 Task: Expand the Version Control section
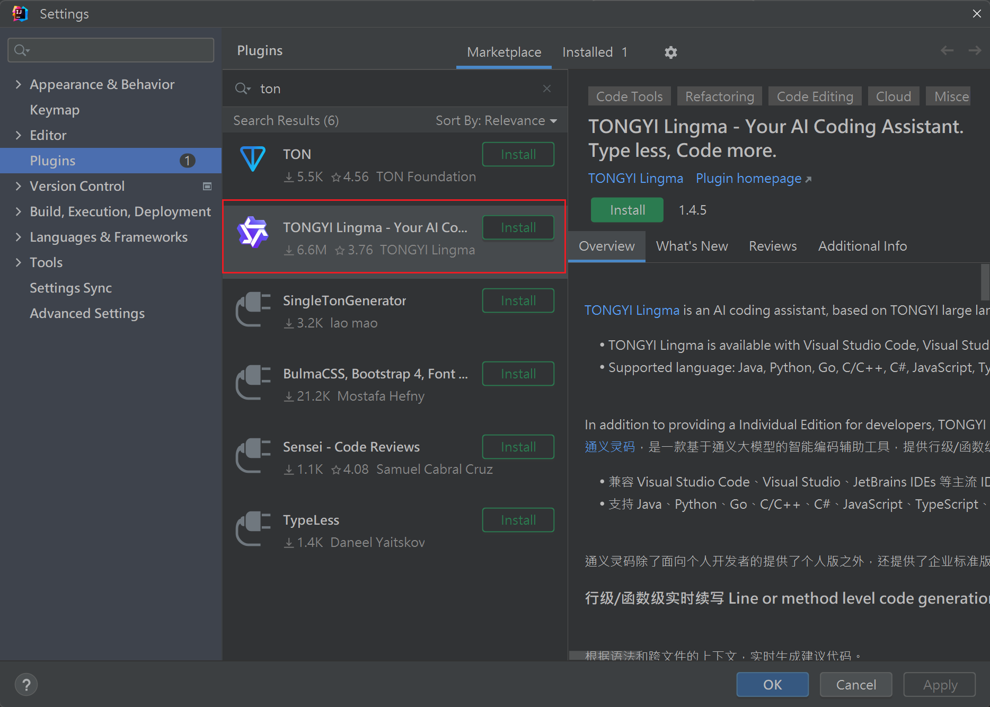pyautogui.click(x=19, y=186)
